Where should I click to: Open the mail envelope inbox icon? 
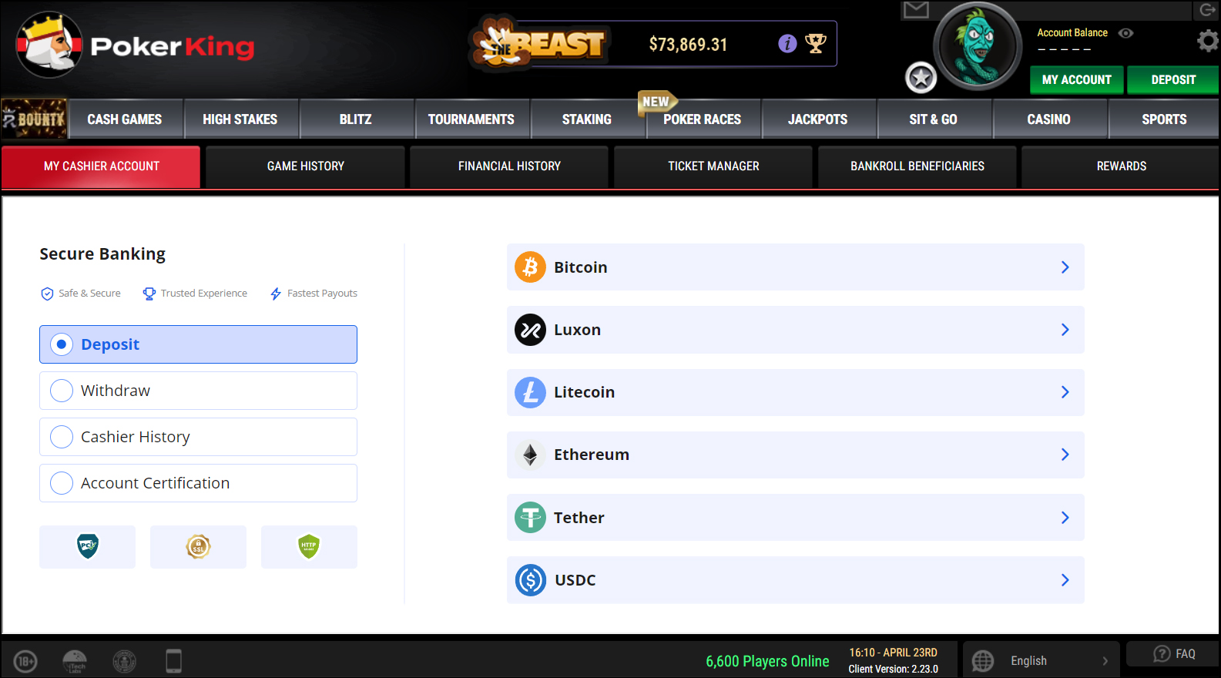916,10
